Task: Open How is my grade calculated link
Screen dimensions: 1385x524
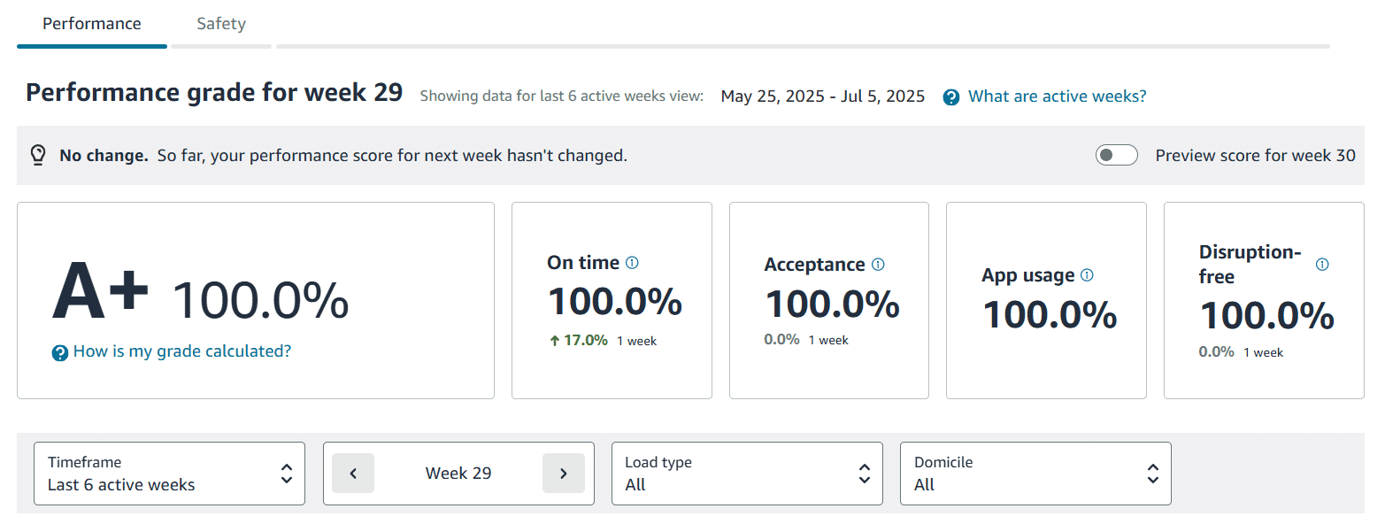Action: pyautogui.click(x=181, y=351)
